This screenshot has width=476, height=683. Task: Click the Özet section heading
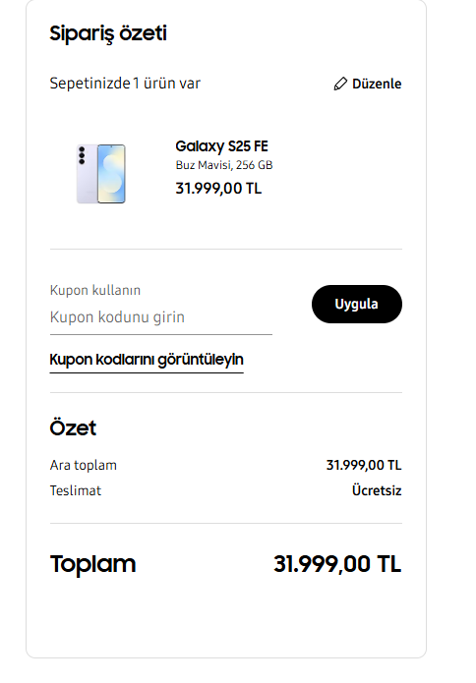coord(73,427)
